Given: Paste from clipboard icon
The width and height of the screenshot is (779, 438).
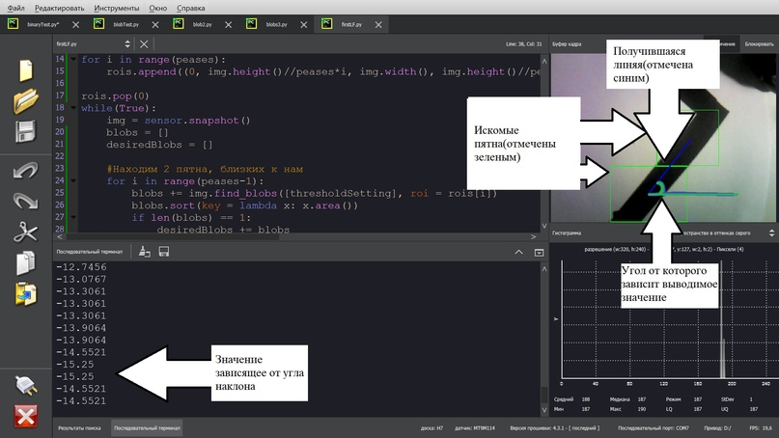Looking at the screenshot, I should coord(25,293).
